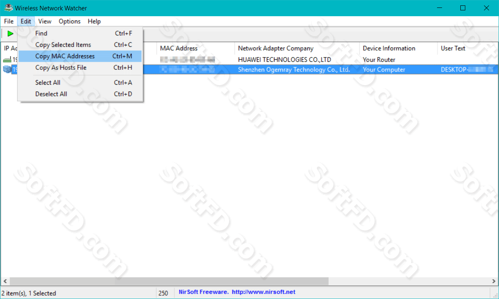Close the Wireless Network Watcher window

click(487, 8)
